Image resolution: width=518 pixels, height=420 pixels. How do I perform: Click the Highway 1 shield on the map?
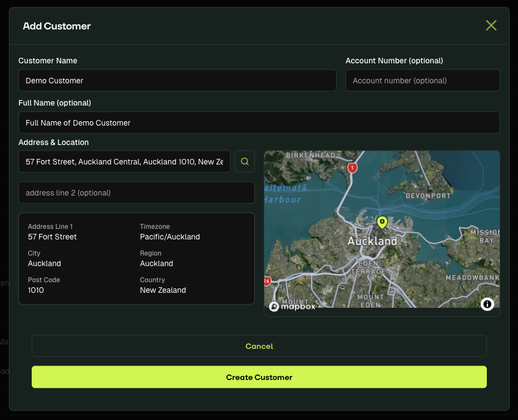tap(352, 167)
